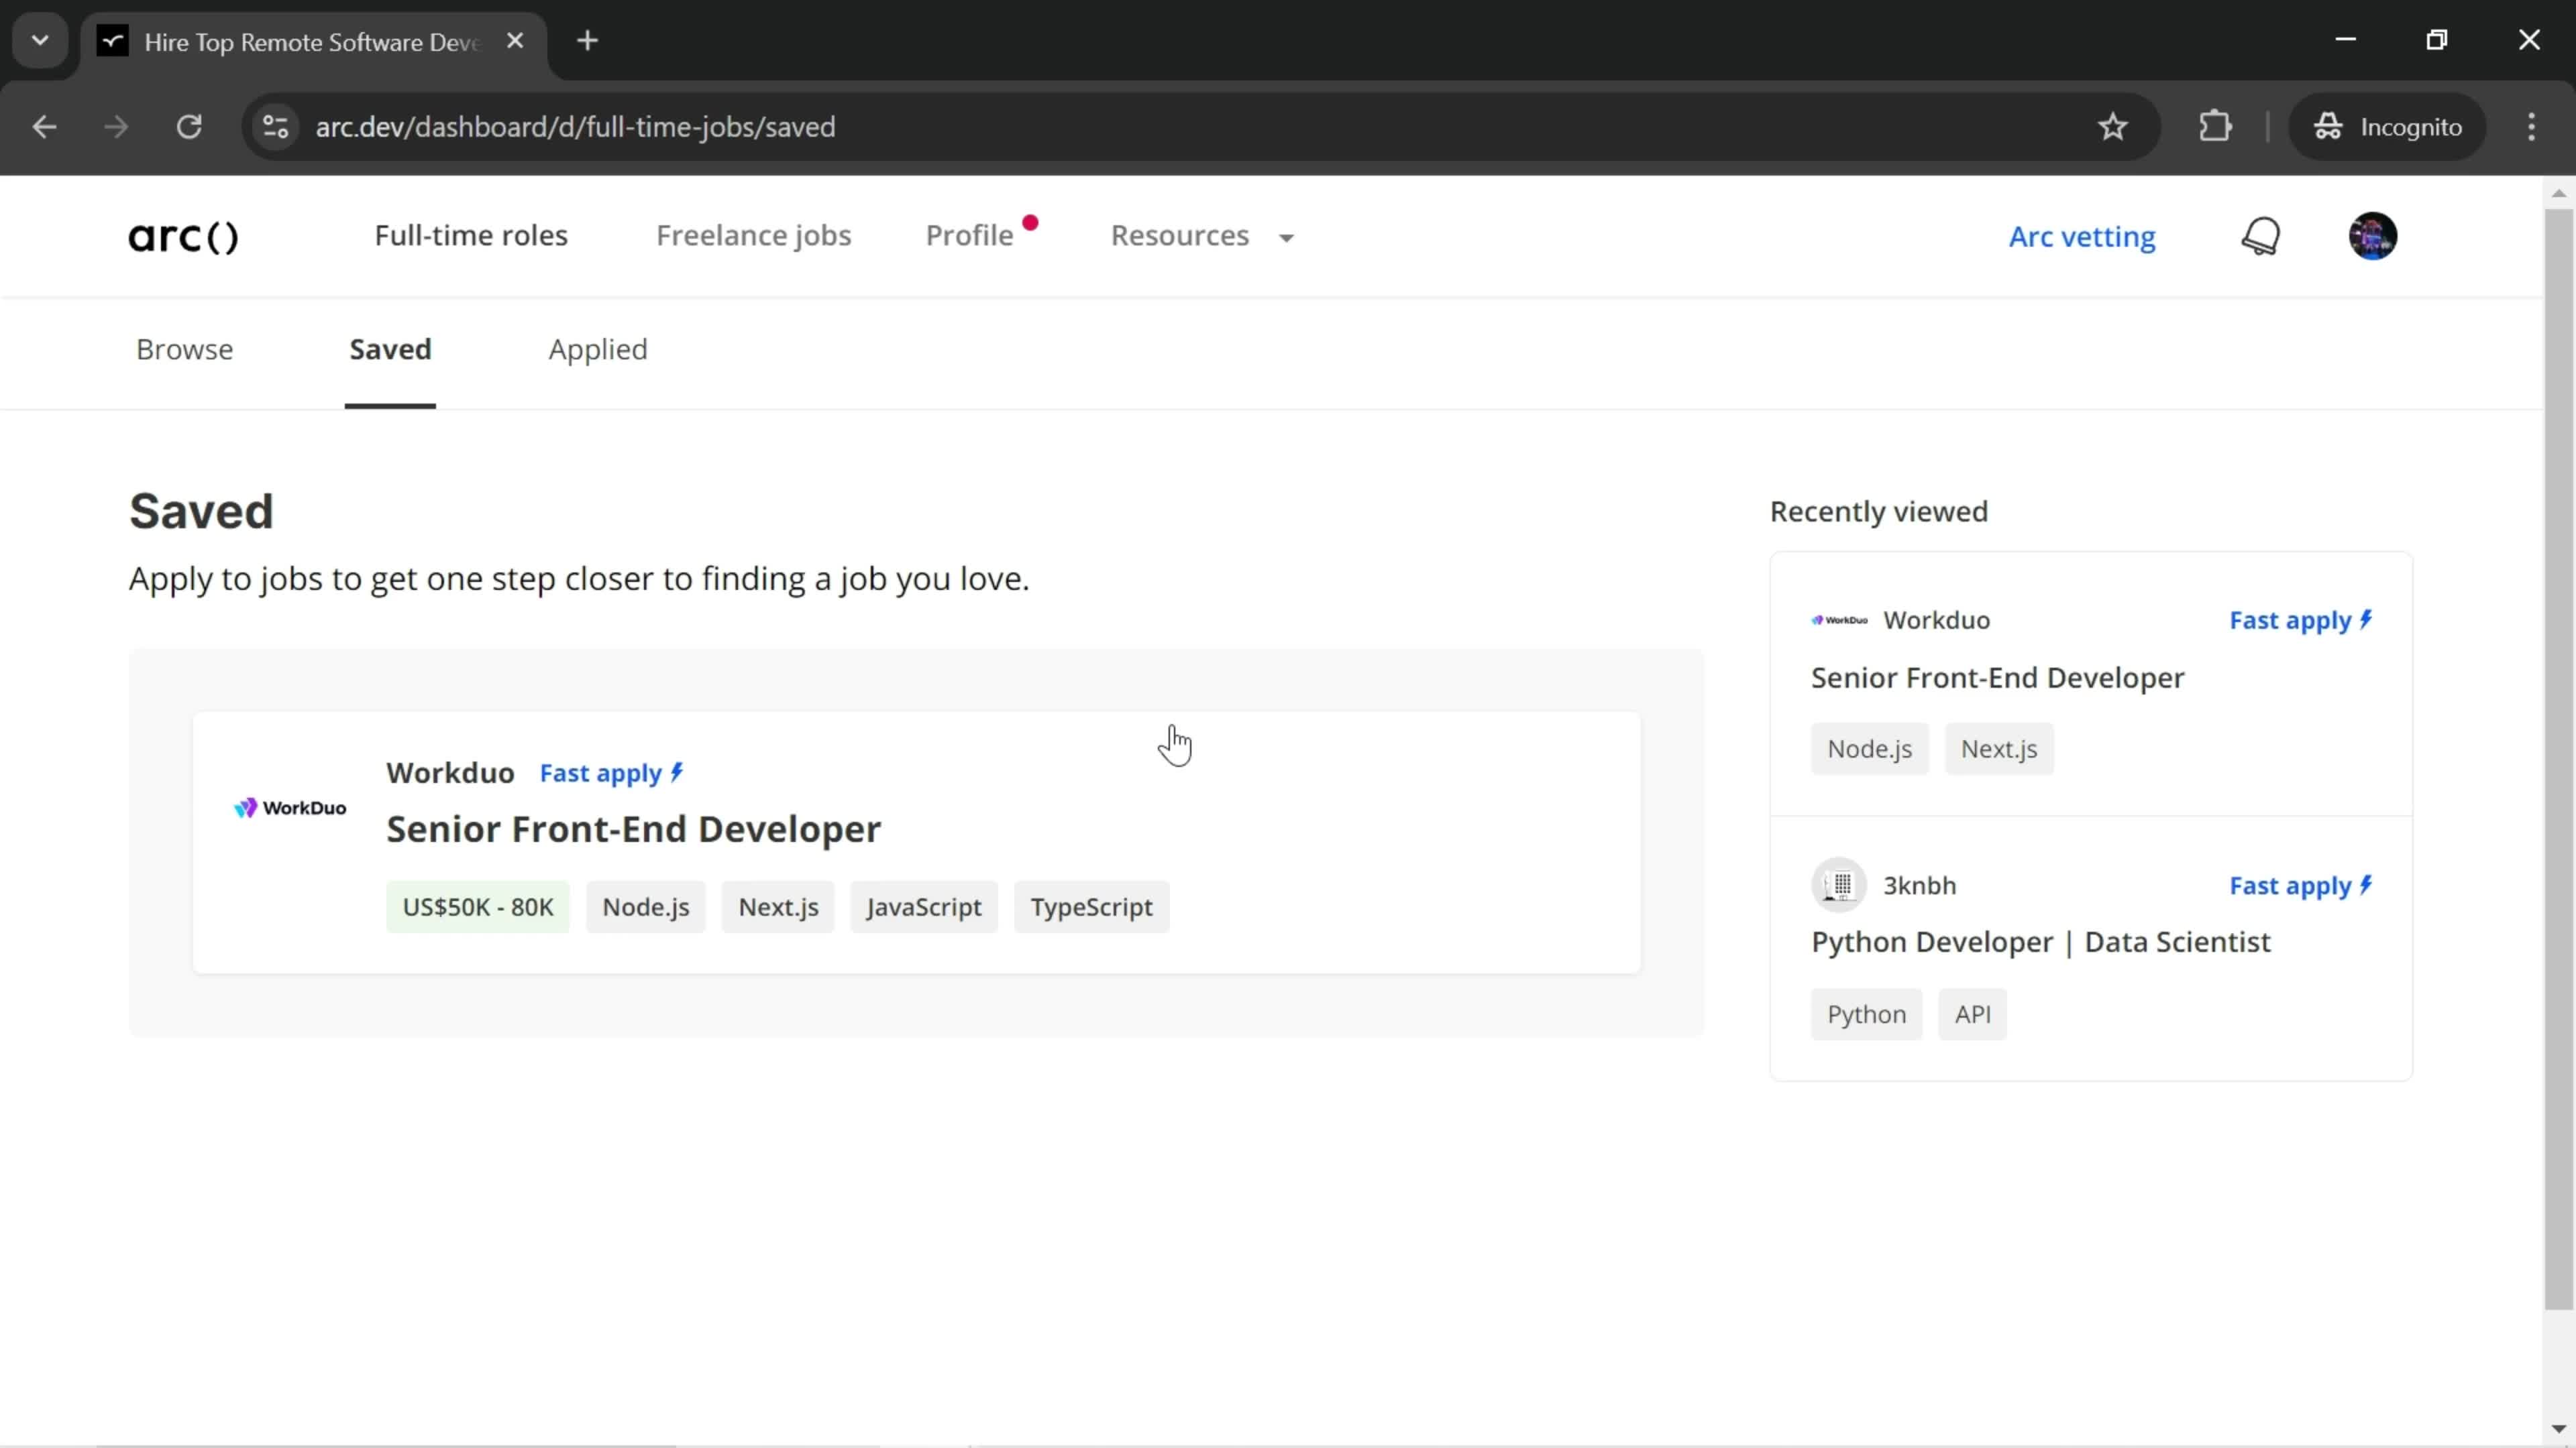The width and height of the screenshot is (2576, 1448).
Task: Click the user profile avatar icon
Action: pos(2374,235)
